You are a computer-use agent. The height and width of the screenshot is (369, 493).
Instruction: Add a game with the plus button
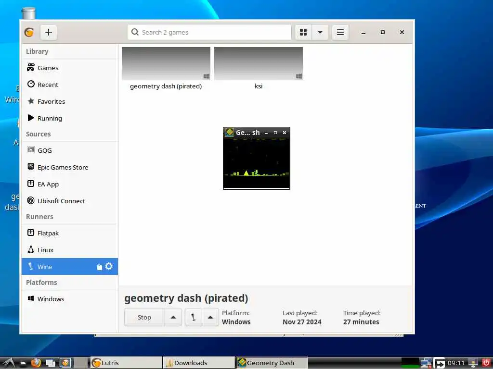(x=49, y=32)
